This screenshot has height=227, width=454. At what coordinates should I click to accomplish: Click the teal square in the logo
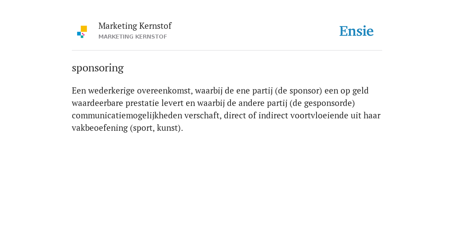pyautogui.click(x=82, y=37)
